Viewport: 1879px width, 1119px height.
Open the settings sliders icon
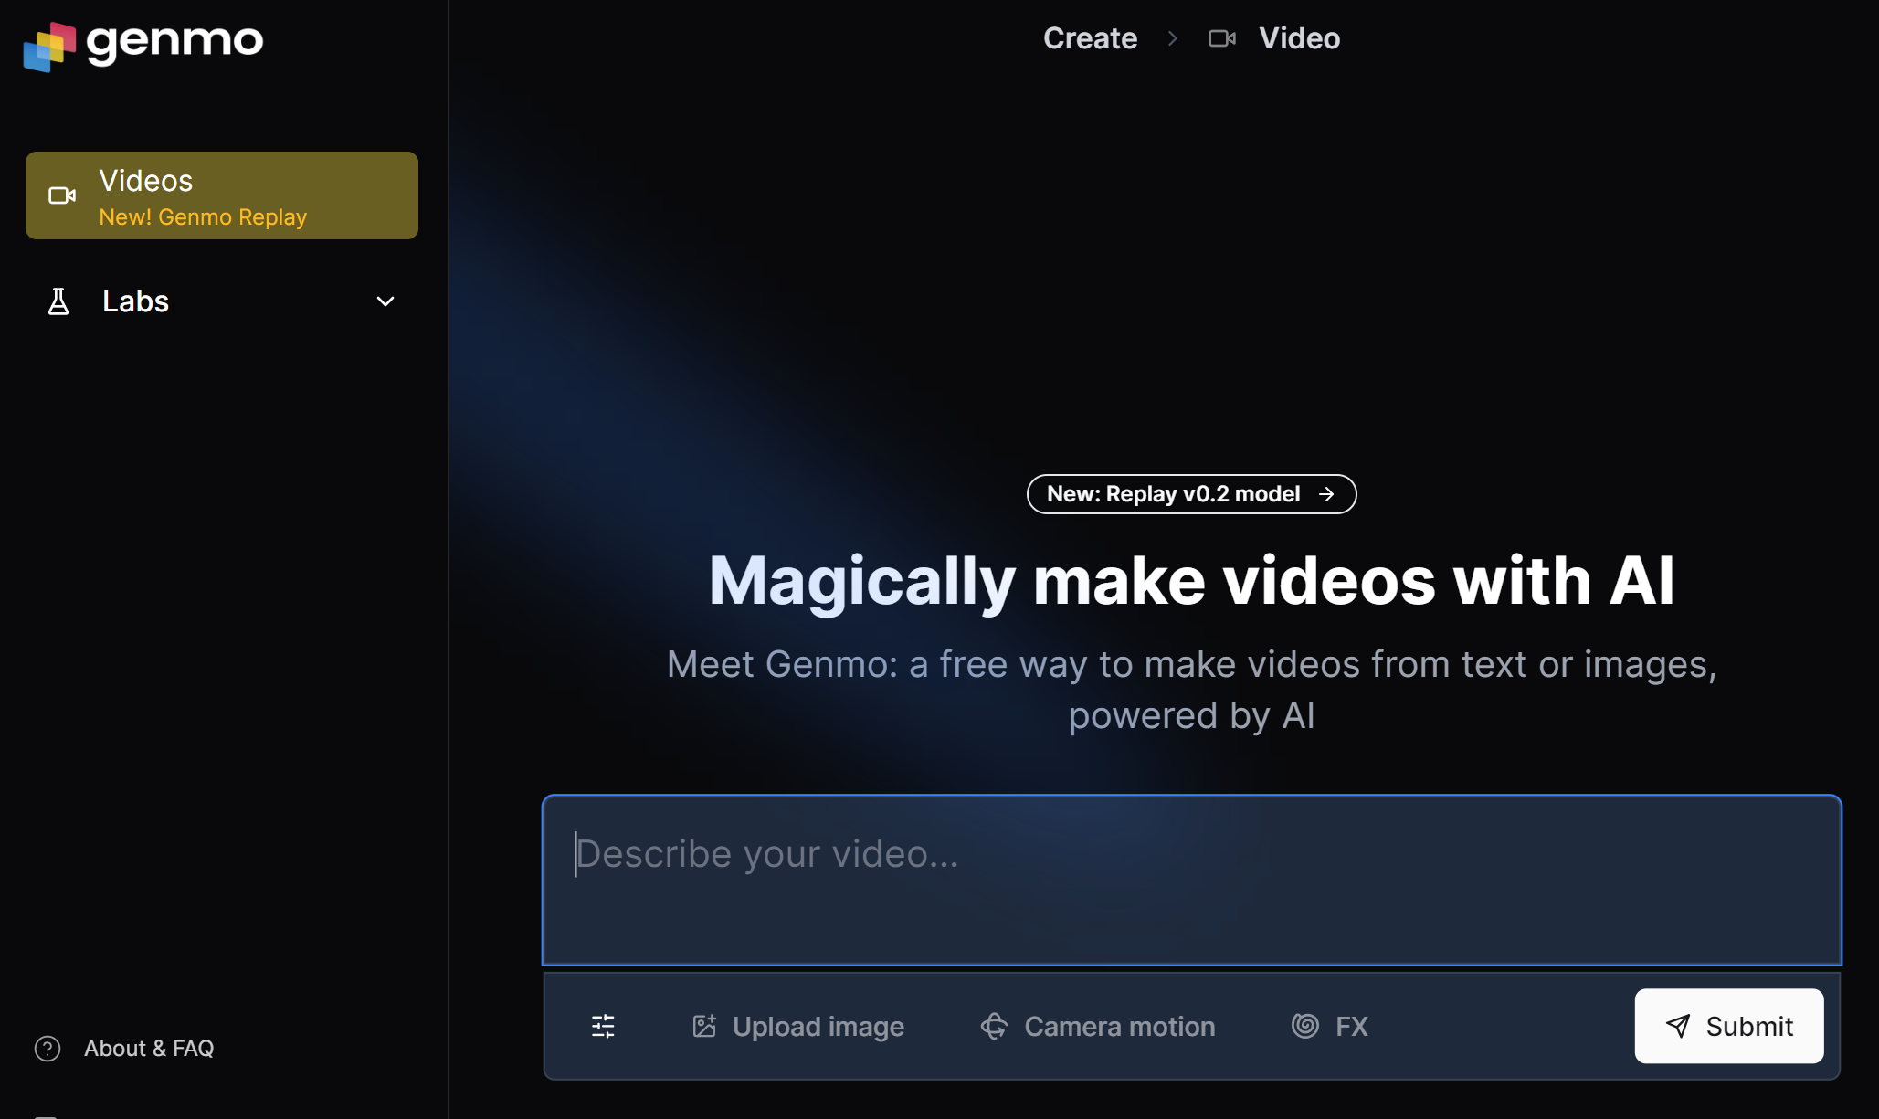tap(603, 1026)
